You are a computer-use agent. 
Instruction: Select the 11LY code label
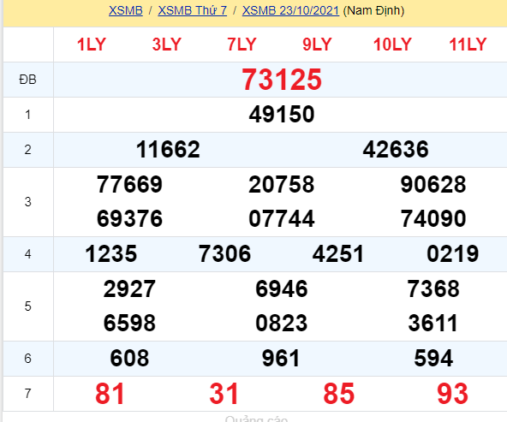click(x=468, y=45)
